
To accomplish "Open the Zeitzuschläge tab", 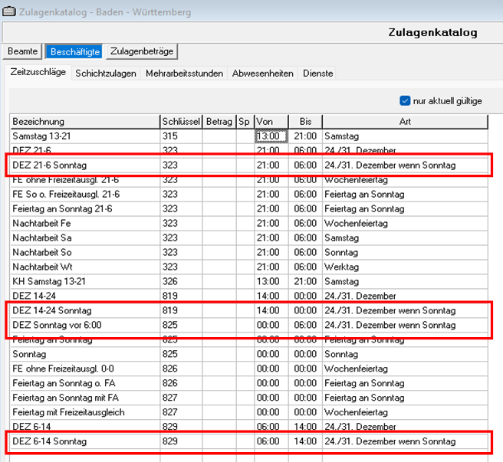I will click(38, 73).
